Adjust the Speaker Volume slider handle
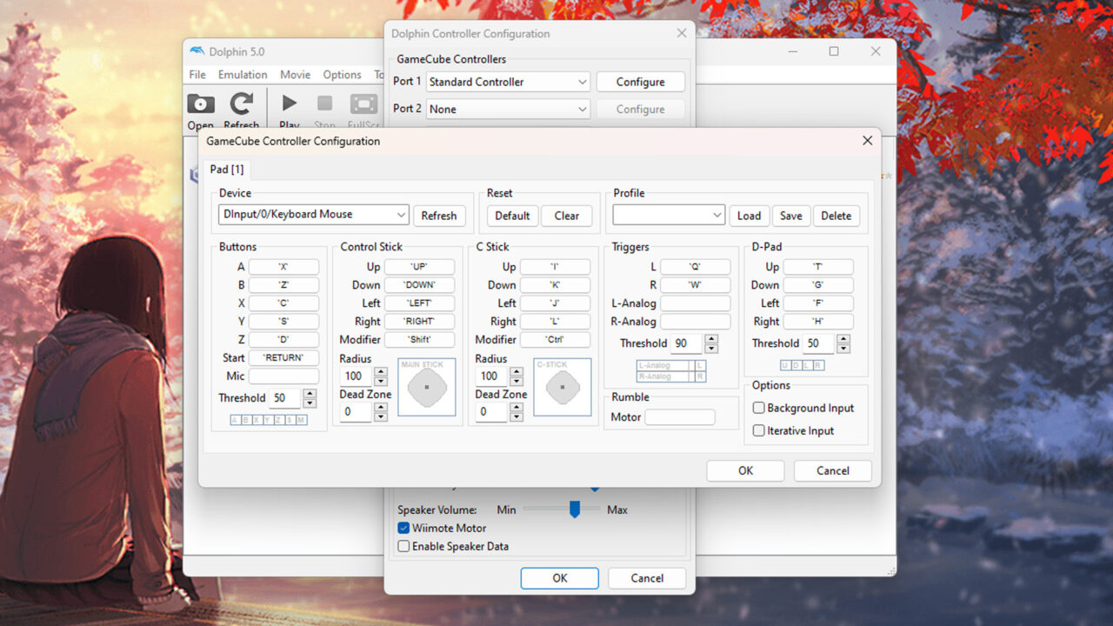 [x=574, y=509]
